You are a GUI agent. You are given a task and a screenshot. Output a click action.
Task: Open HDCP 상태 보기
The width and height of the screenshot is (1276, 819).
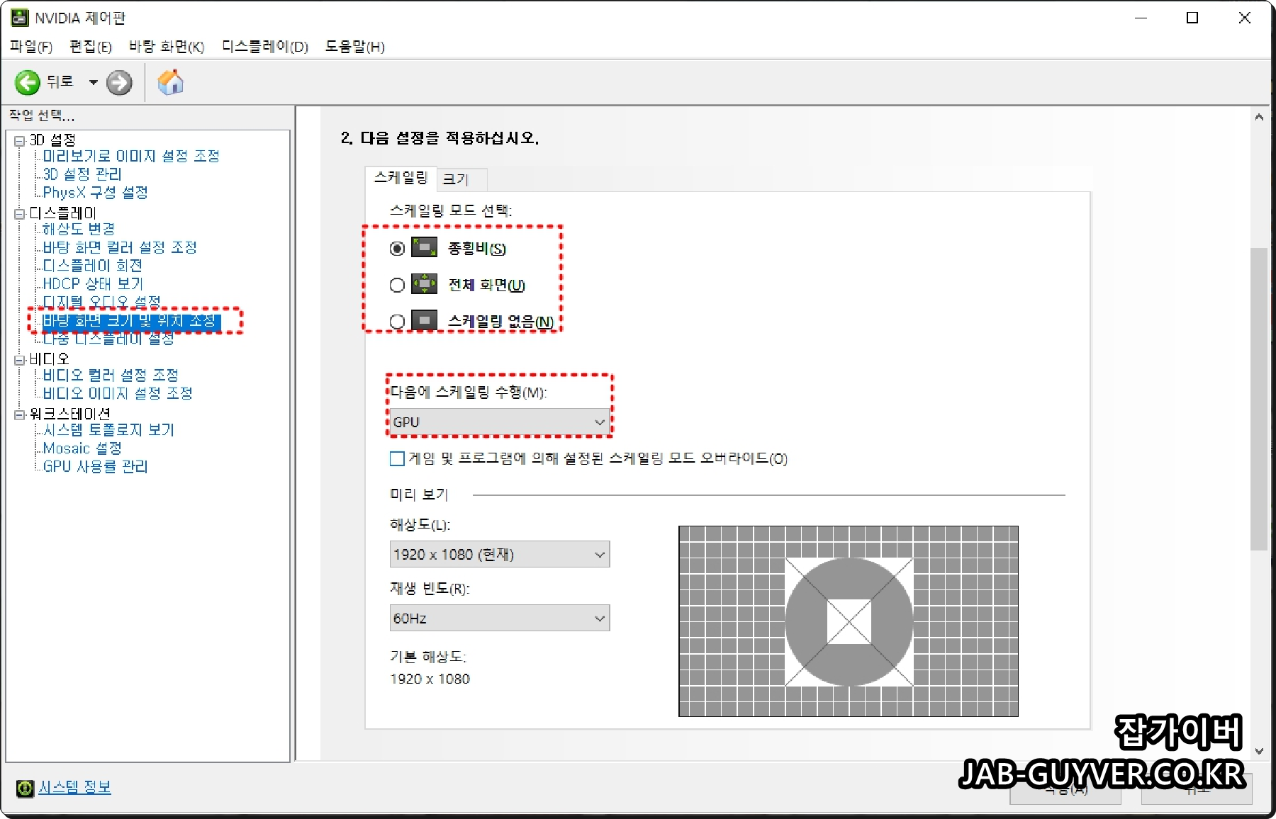tap(93, 284)
